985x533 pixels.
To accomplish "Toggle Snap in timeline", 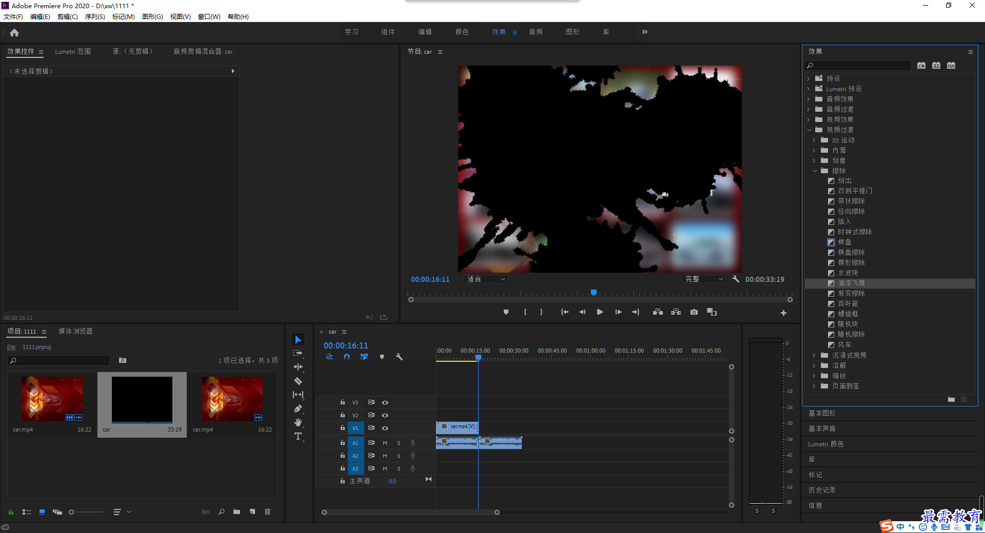I will pos(347,357).
